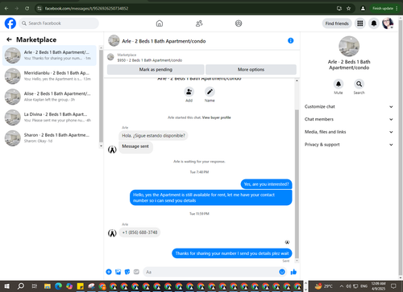Open Windows Start menu

point(6,286)
